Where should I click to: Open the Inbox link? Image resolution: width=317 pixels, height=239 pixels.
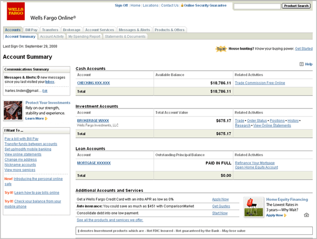(50, 82)
